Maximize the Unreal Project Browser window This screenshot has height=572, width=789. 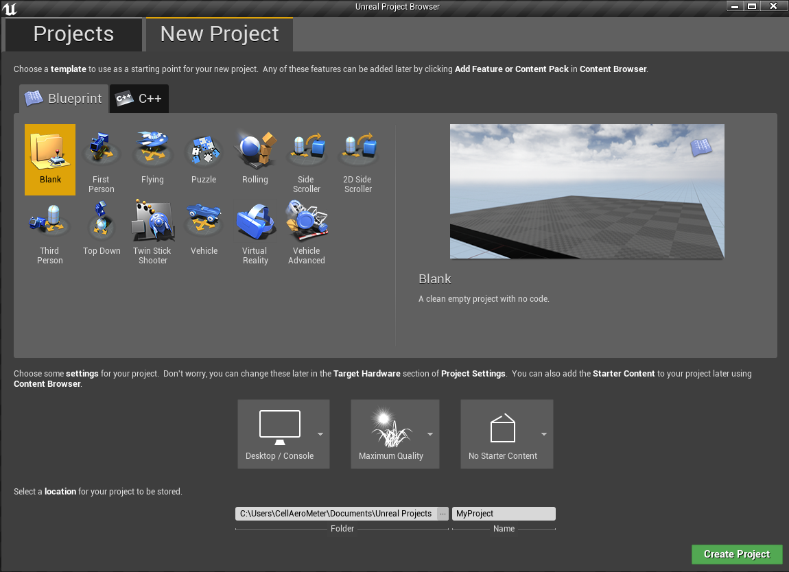tap(752, 6)
